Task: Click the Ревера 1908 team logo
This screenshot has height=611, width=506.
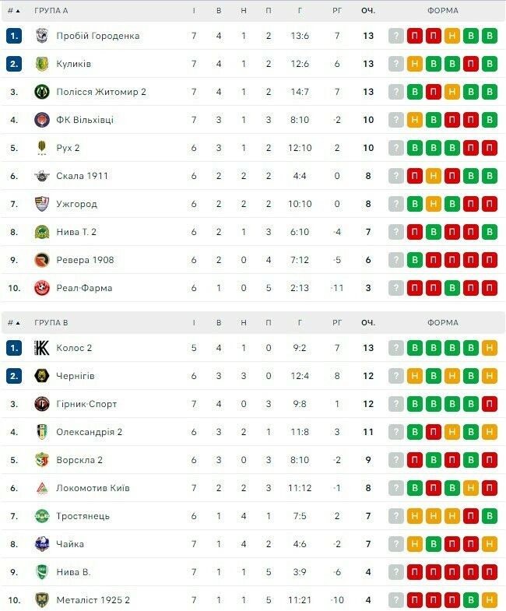Action: (42, 260)
